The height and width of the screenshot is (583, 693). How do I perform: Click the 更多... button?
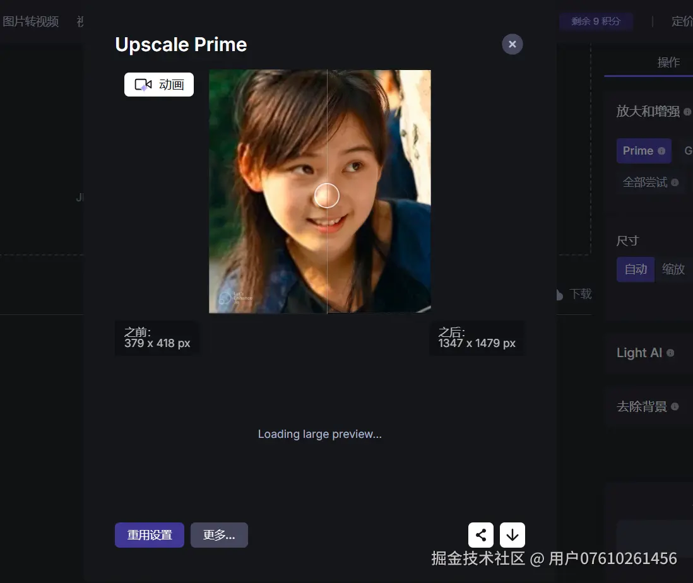tap(219, 534)
